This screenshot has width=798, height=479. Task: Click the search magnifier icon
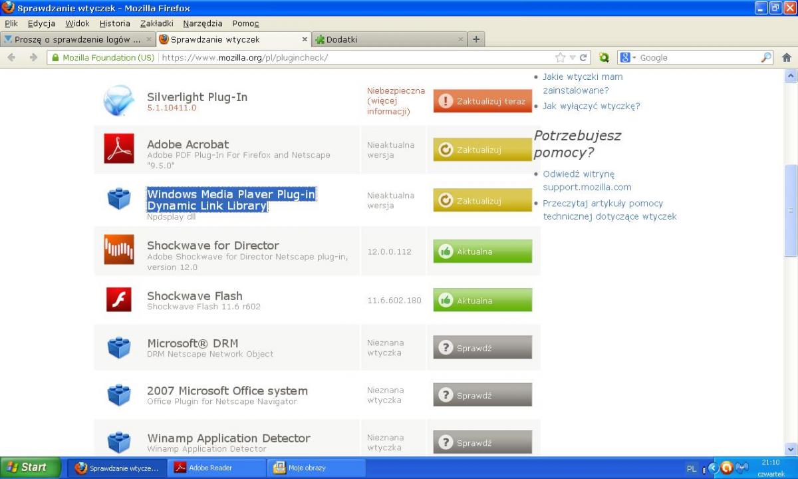(x=766, y=58)
